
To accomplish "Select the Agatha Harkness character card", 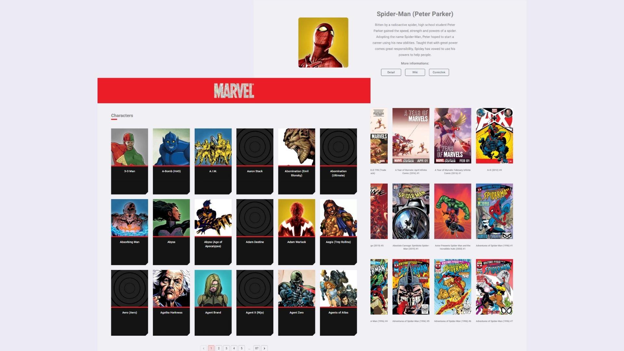I will pyautogui.click(x=171, y=303).
